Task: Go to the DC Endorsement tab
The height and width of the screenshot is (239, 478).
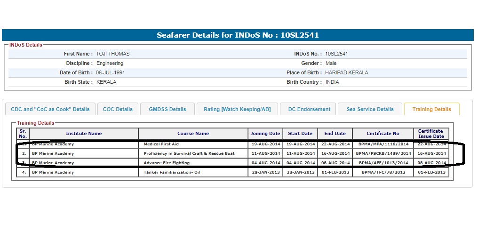Action: [x=309, y=109]
